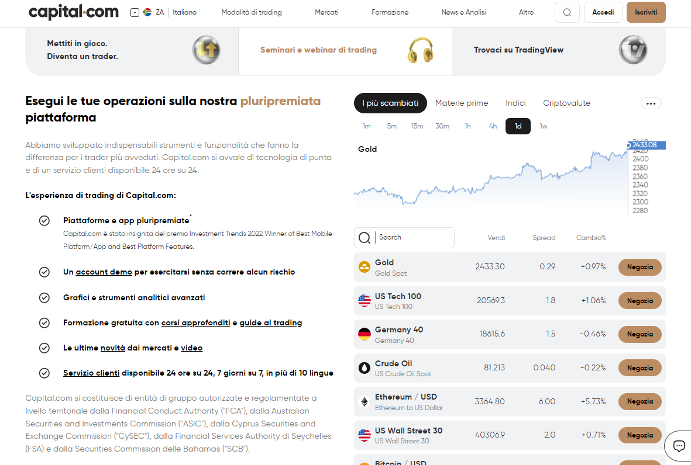
Task: Expand the country selector chevron
Action: (135, 13)
